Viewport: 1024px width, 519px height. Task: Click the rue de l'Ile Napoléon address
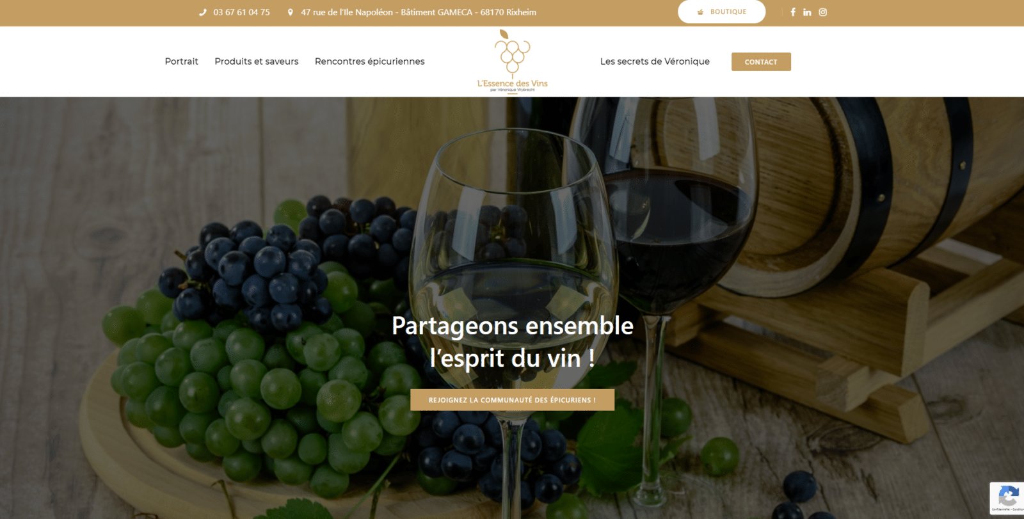pyautogui.click(x=419, y=12)
